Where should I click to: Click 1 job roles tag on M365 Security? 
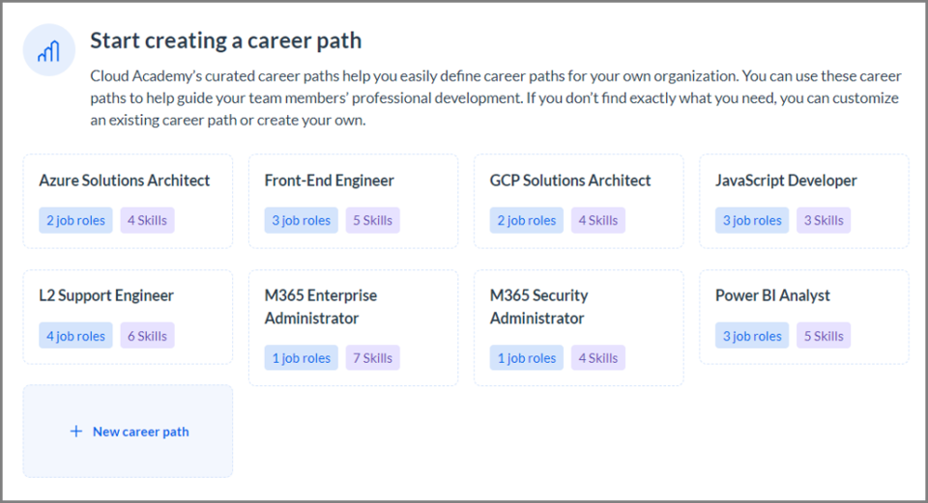(527, 357)
